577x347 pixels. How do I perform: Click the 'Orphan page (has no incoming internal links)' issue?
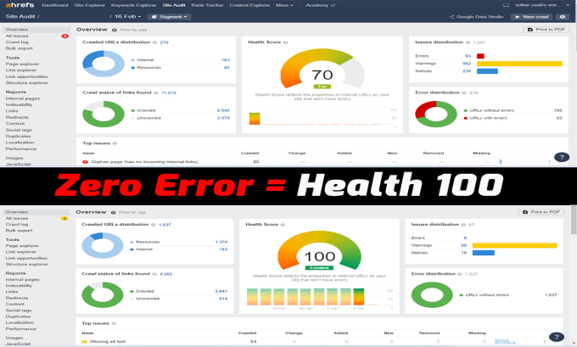(x=144, y=162)
